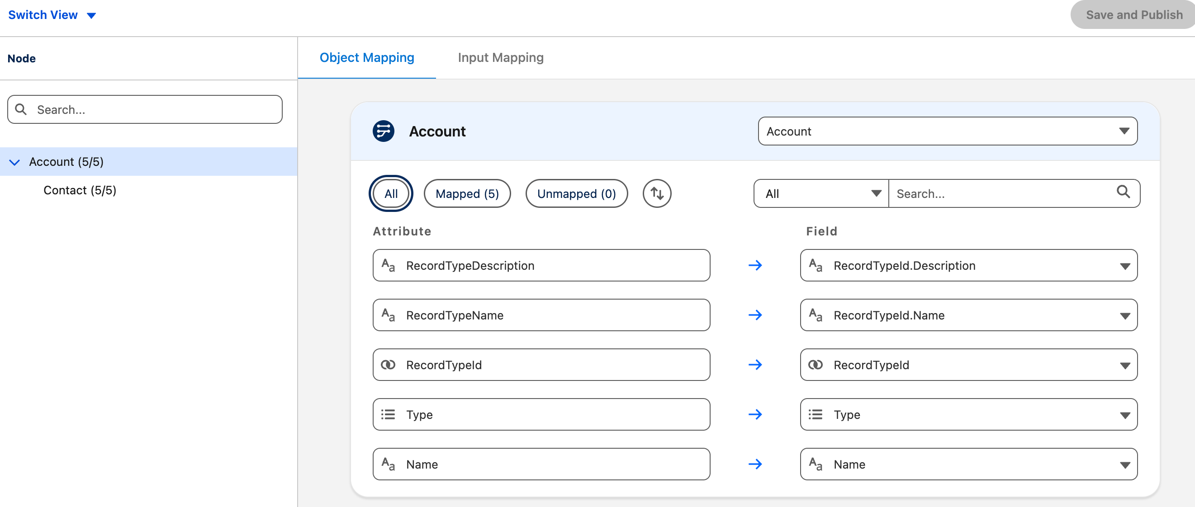
Task: Click picklist icon of Type attribute
Action: pos(388,414)
